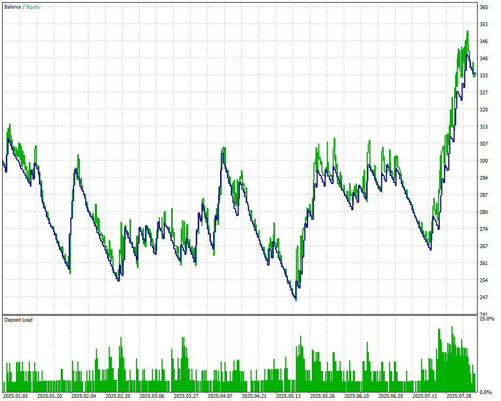Click the 2025.05.26 date label
Viewport: 501px width, 401px height.
click(322, 396)
